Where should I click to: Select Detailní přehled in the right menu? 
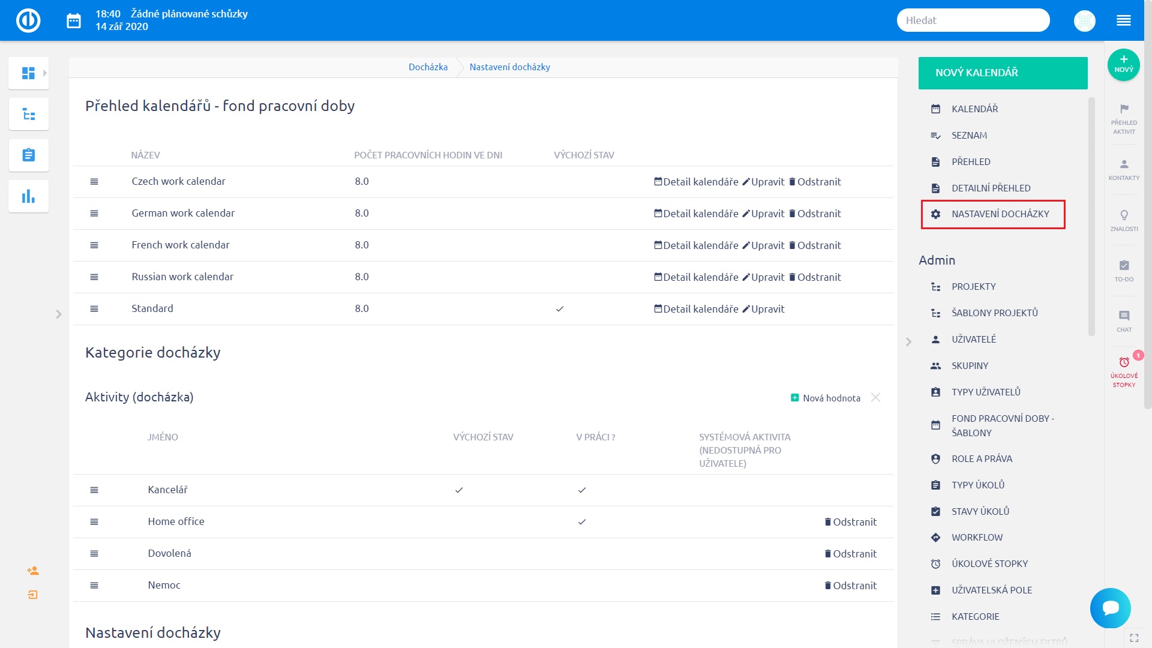pyautogui.click(x=991, y=188)
